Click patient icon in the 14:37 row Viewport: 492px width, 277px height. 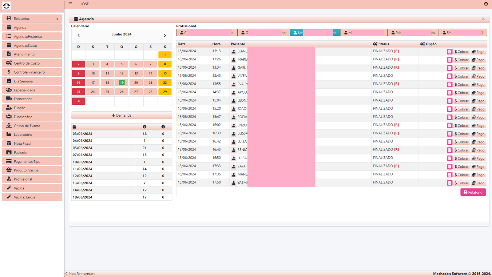point(234,93)
